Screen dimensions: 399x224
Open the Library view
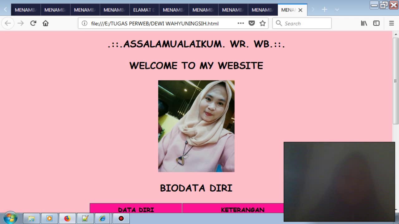364,23
